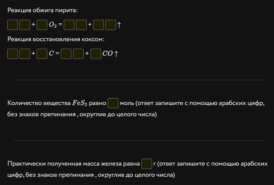Click first empty box in coke reduction equation
The height and width of the screenshot is (185, 274).
pos(13,53)
